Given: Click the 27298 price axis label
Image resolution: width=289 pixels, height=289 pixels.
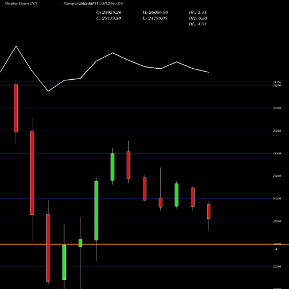Looking at the screenshot, I should [277, 176].
